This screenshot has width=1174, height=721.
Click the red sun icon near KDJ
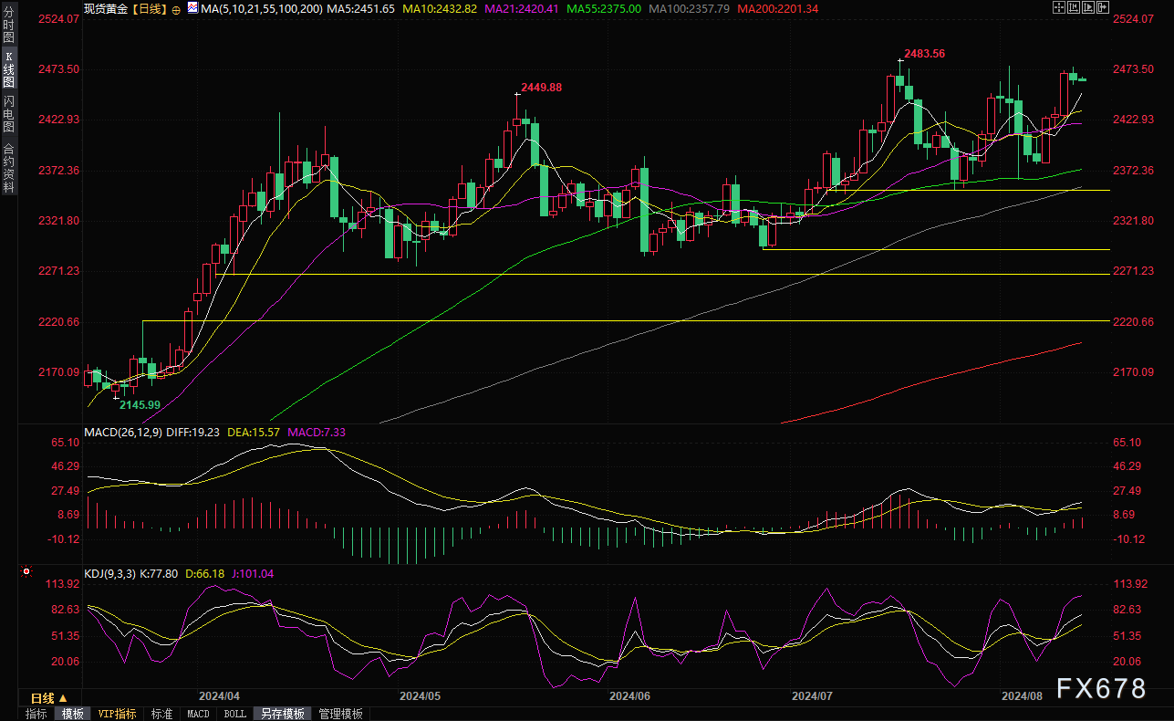point(26,572)
